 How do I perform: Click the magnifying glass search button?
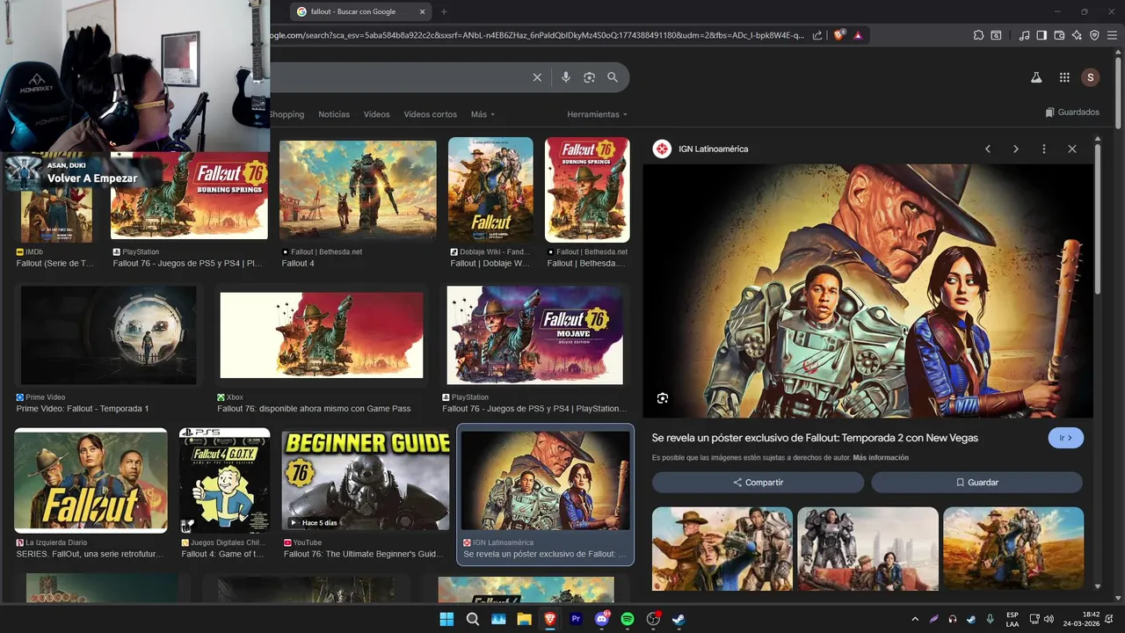pos(613,77)
